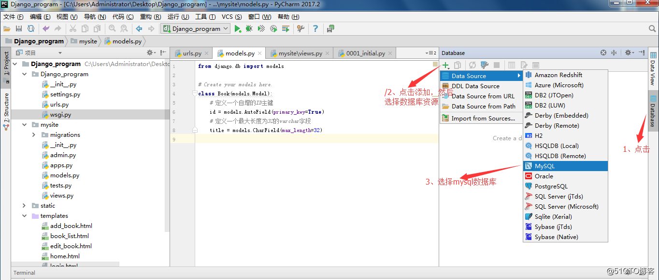Collapse the inner Django_program package folder

(x=25, y=74)
